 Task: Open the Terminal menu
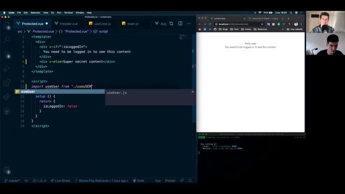pyautogui.click(x=68, y=13)
